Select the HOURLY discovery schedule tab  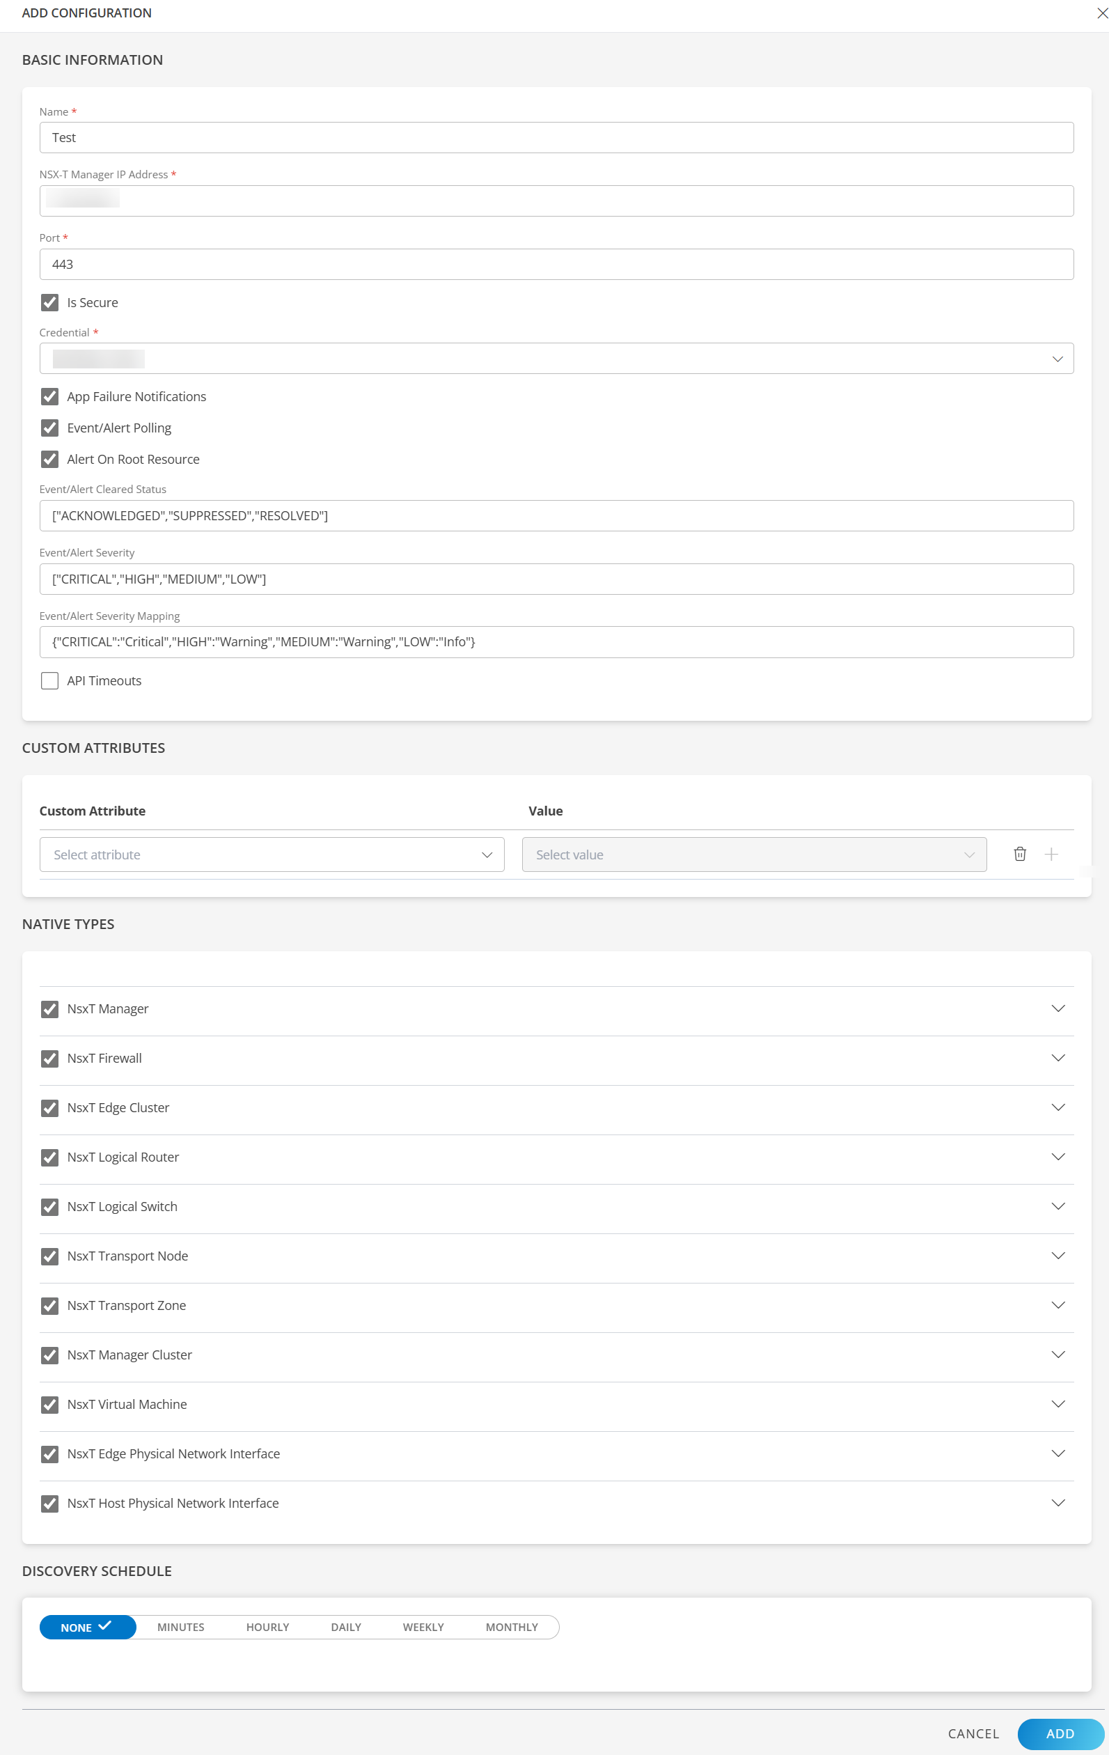pos(267,1628)
